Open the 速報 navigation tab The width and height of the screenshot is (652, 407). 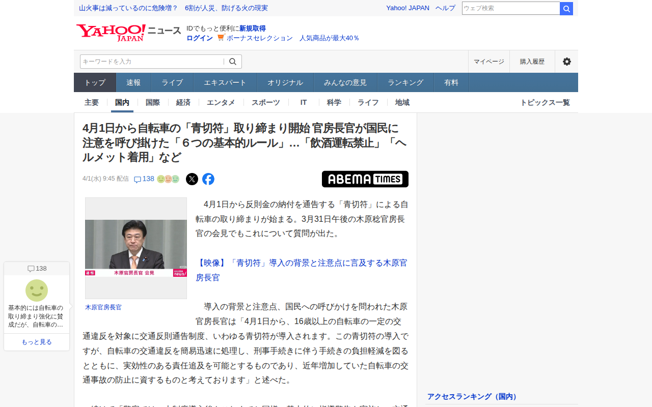[133, 82]
